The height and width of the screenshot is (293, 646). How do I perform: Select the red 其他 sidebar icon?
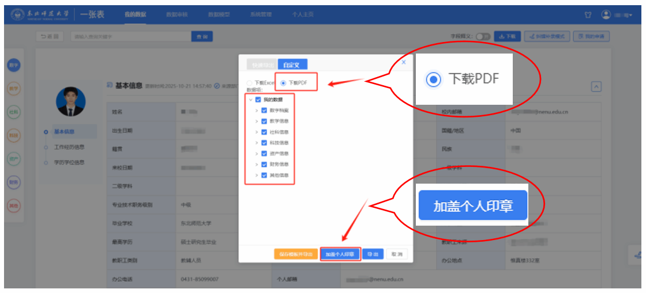coord(13,206)
